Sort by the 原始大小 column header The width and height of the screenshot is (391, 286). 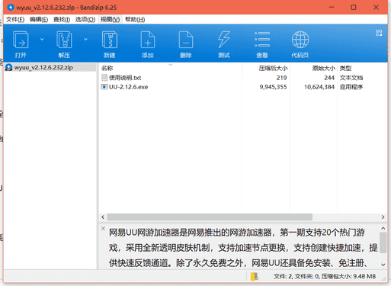pos(323,68)
